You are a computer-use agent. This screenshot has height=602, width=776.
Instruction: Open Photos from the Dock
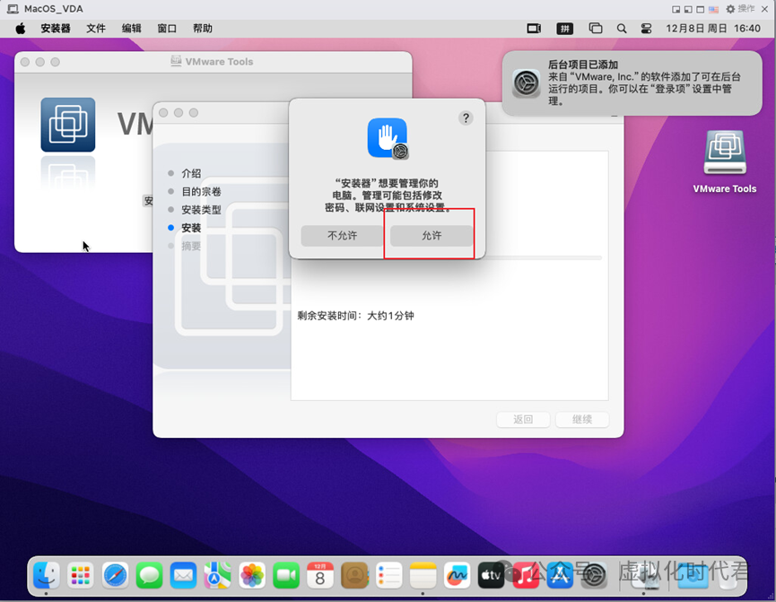point(252,575)
